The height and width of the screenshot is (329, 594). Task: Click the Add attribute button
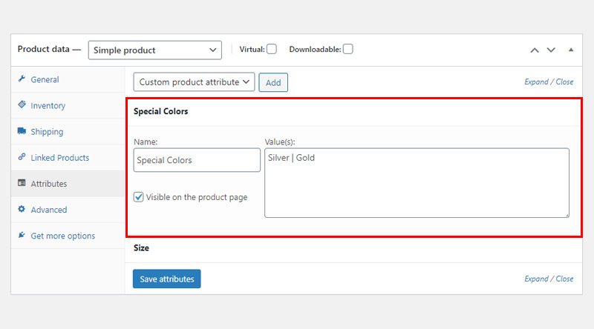tap(273, 82)
